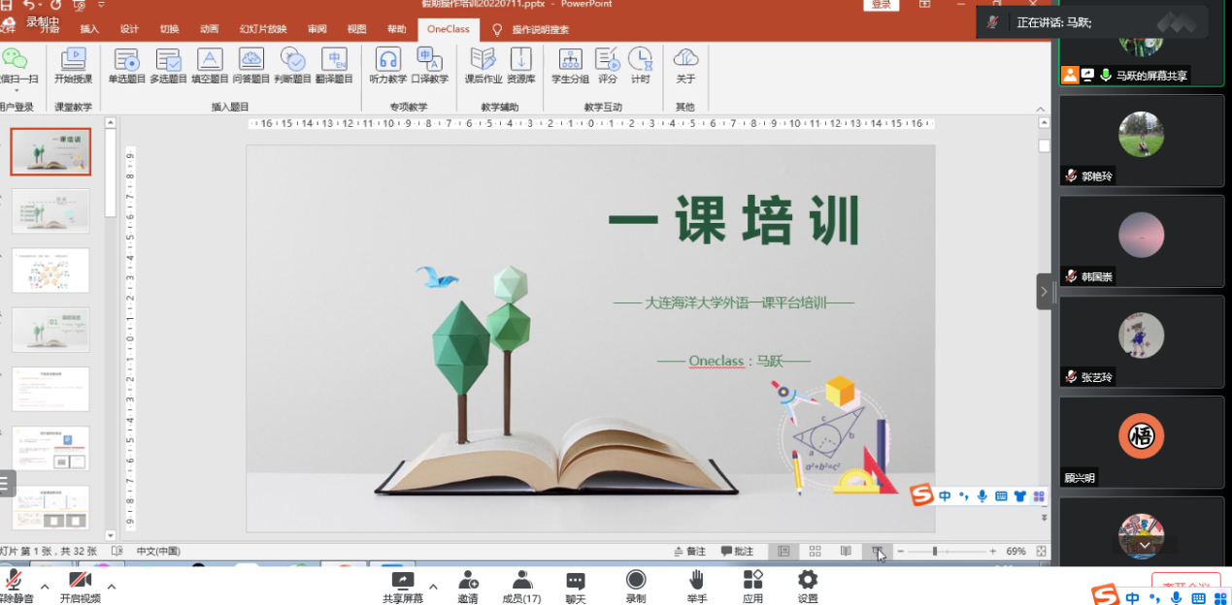This screenshot has width=1232, height=605.
Task: Expand the video options arrow beside 开启视频
Action: pos(112,586)
